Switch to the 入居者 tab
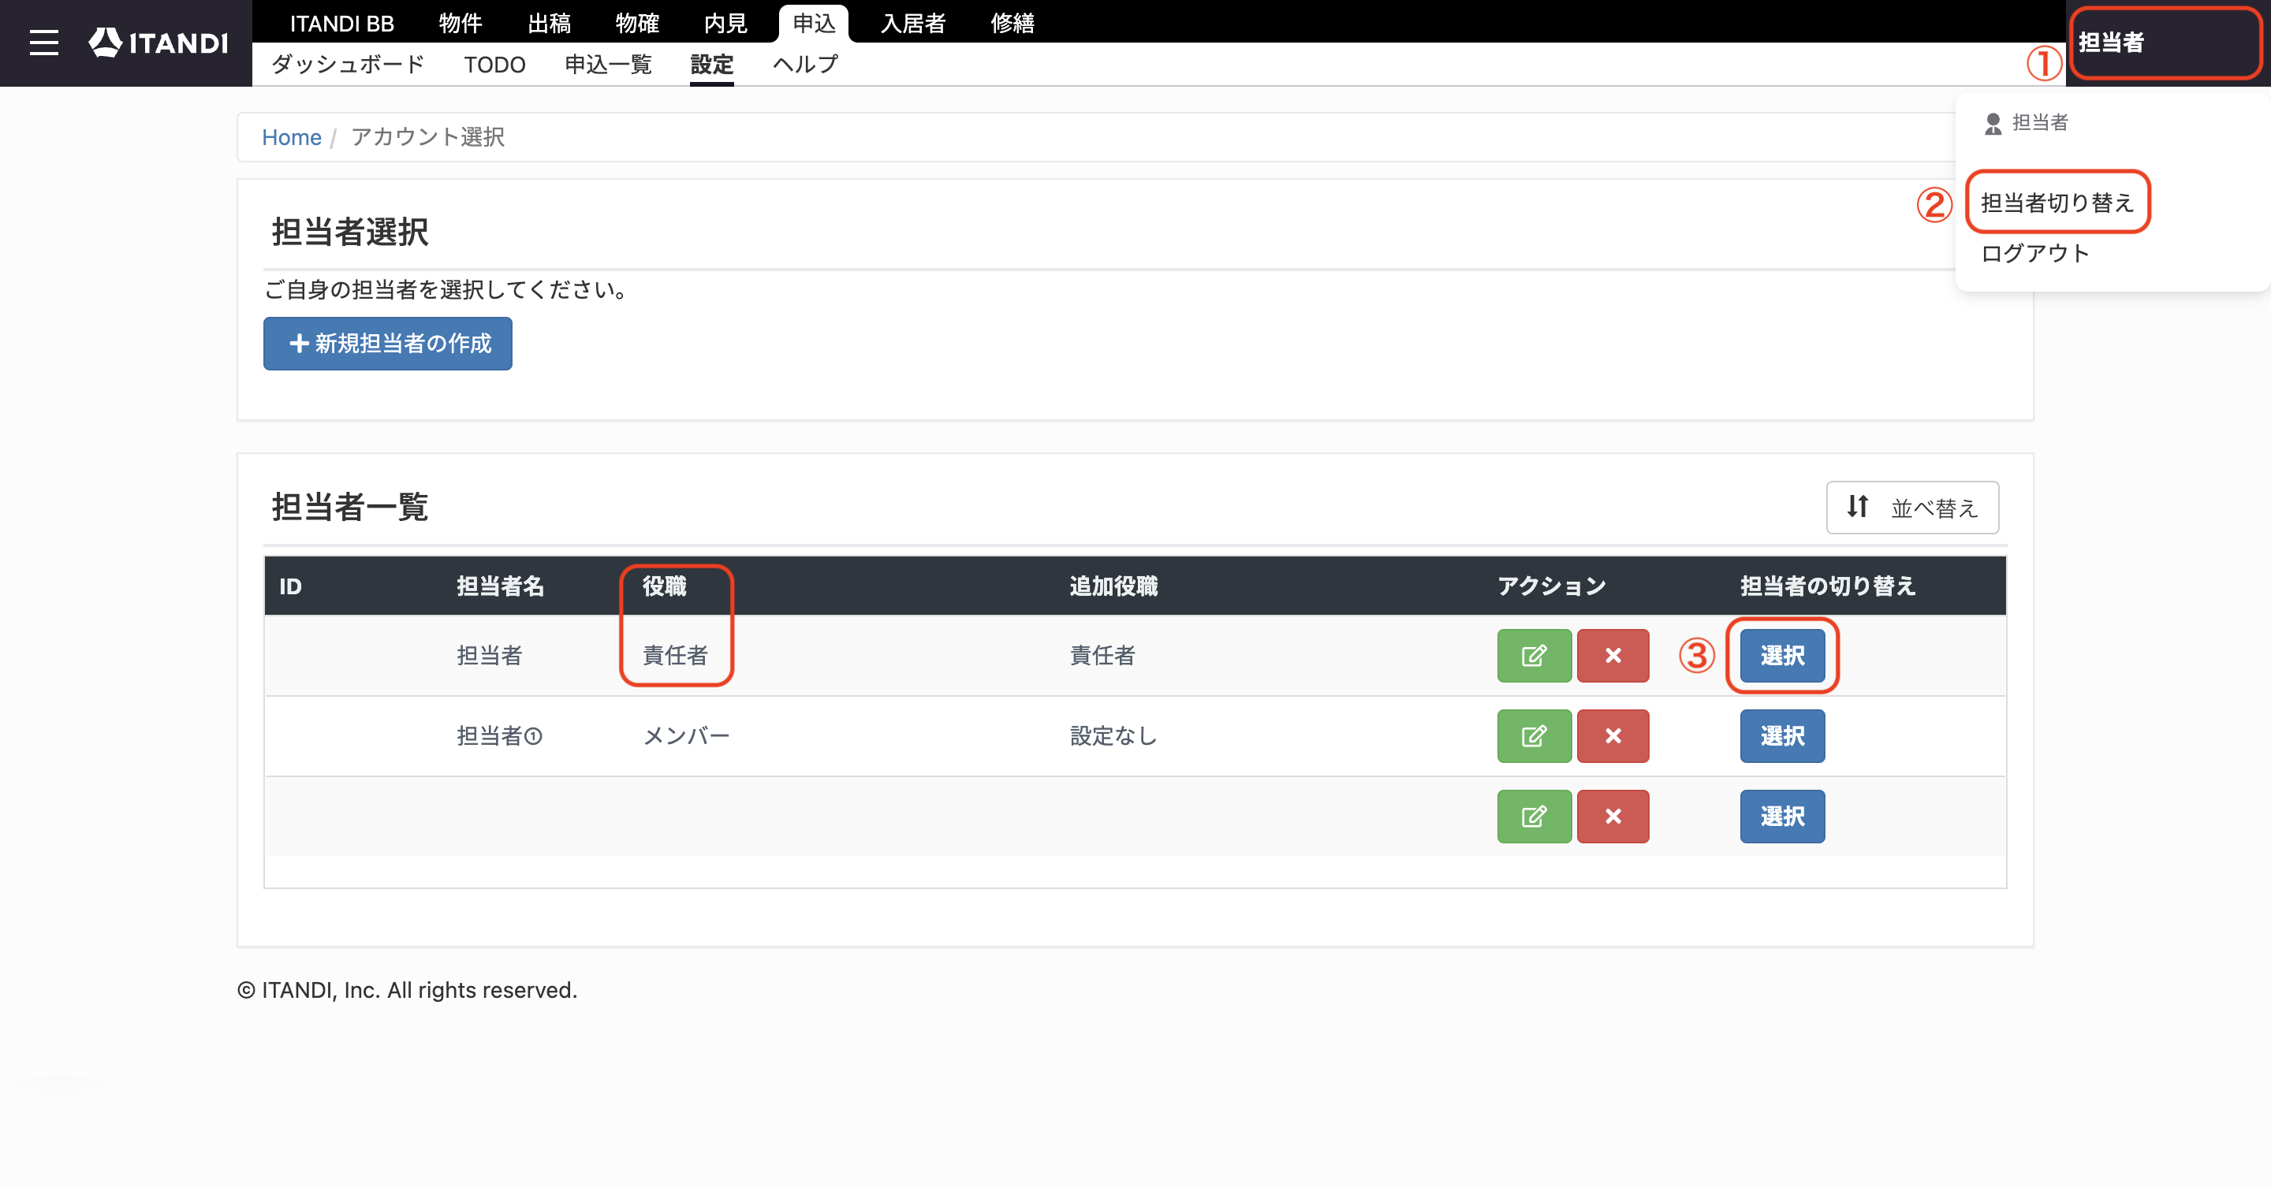Screen dimensions: 2271x1187 click(913, 24)
